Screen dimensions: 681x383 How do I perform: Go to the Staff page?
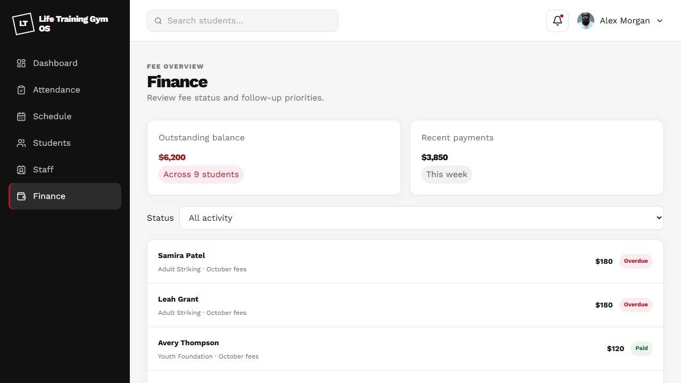tap(65, 170)
